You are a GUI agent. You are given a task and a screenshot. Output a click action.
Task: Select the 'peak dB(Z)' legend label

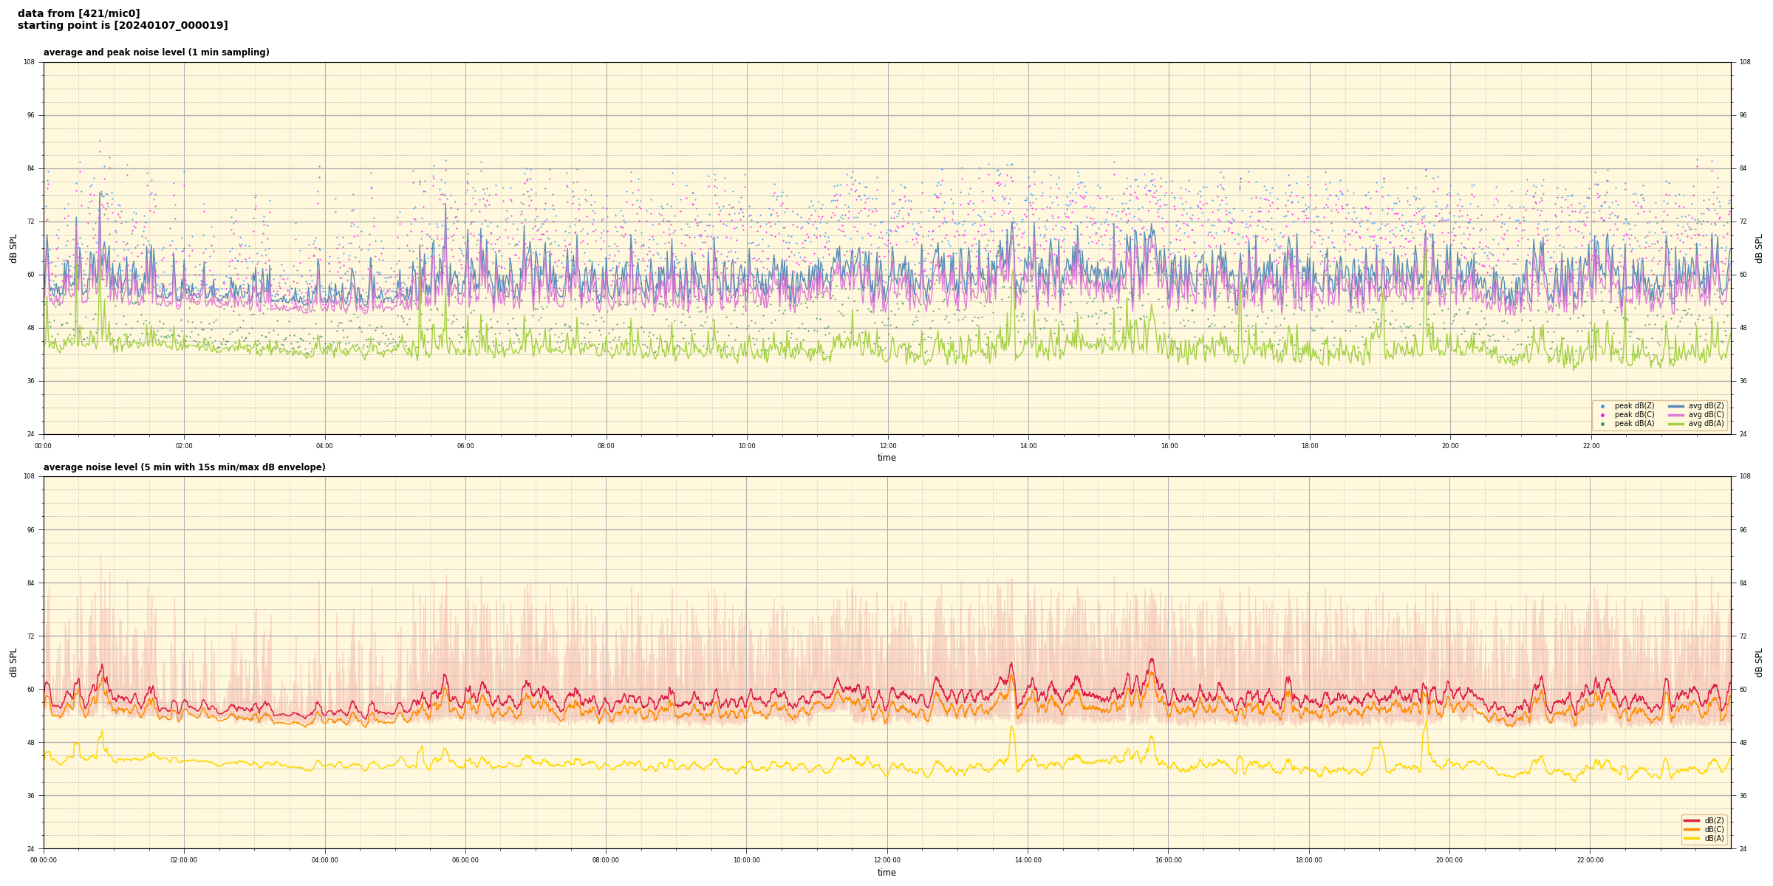coord(1634,406)
